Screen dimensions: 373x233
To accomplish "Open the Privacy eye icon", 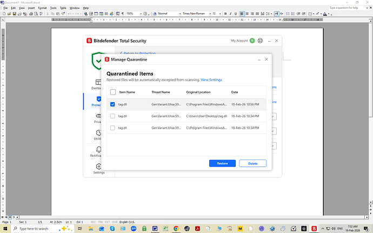I will [98, 116].
